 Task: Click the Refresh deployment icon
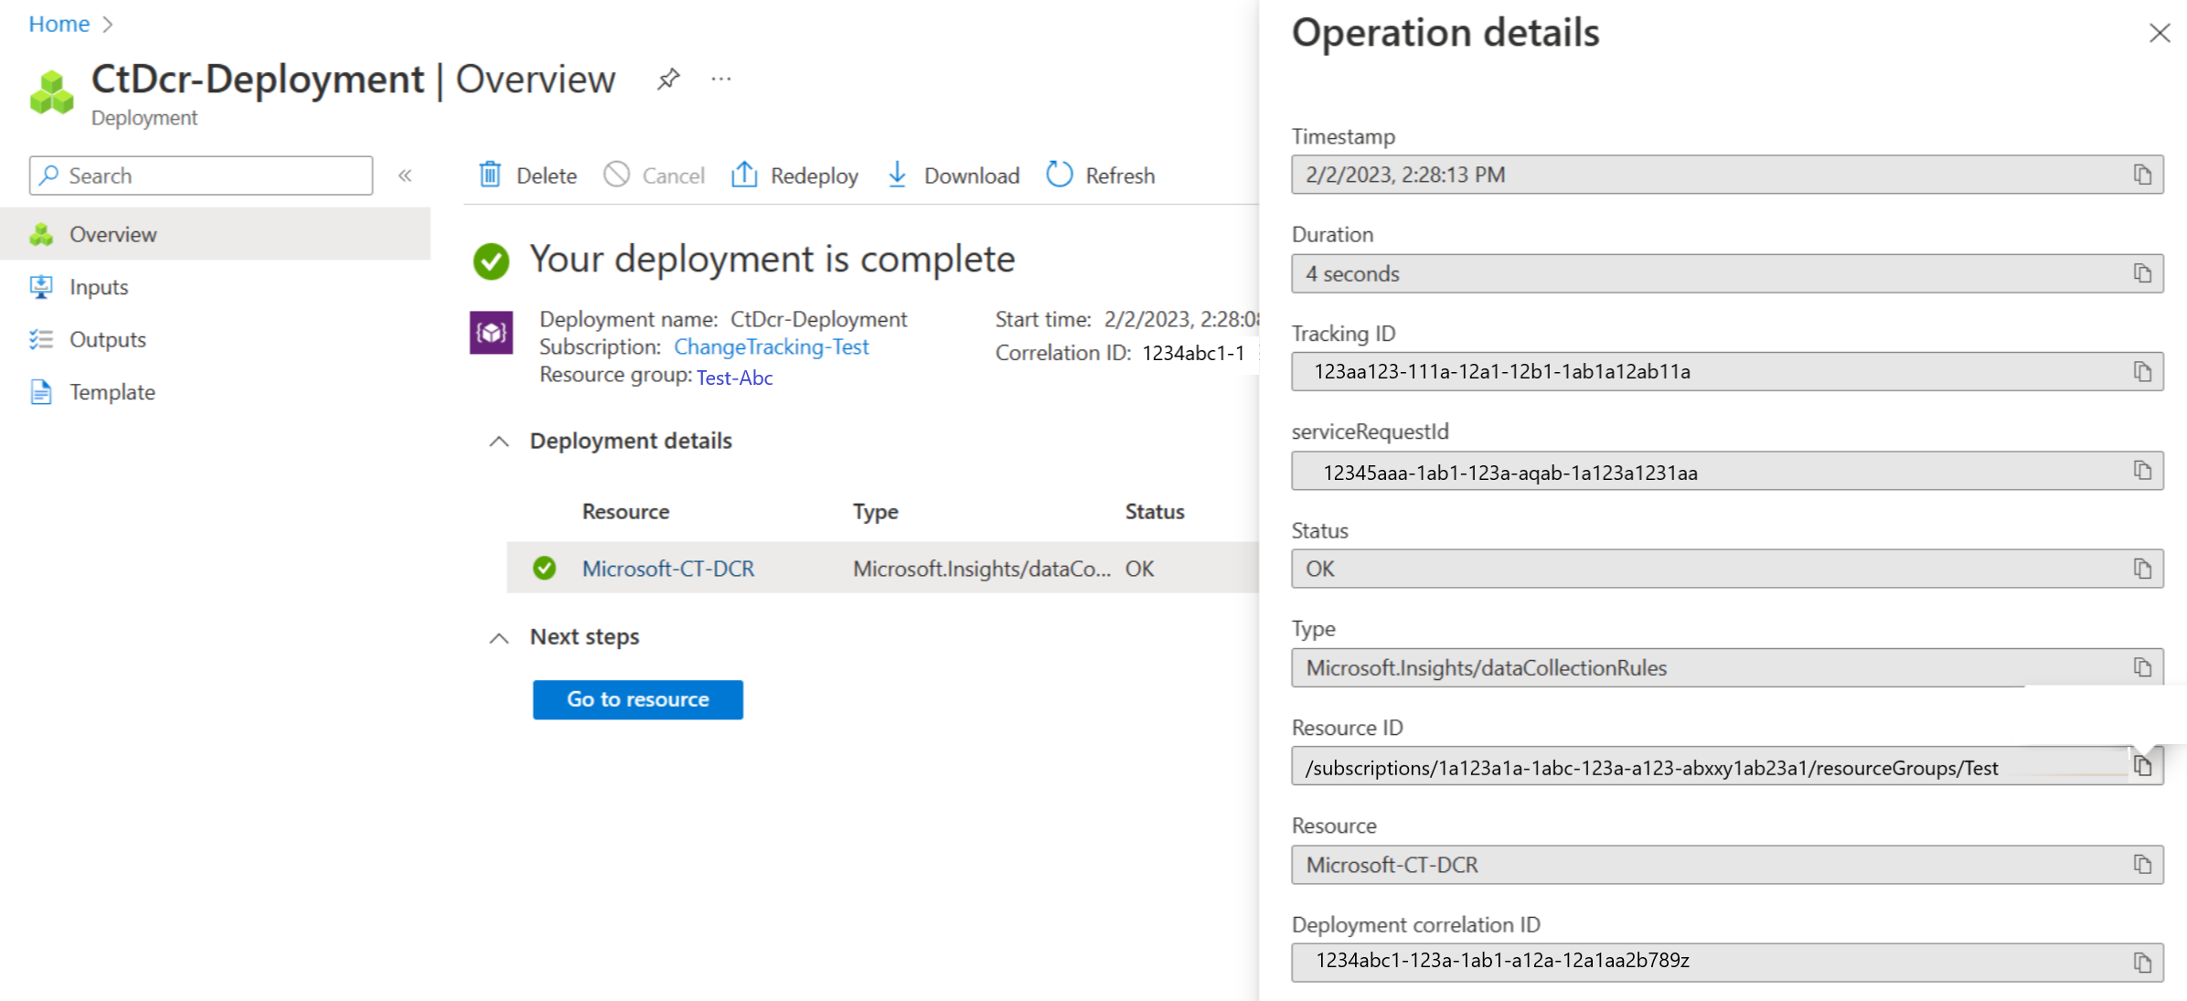point(1060,175)
